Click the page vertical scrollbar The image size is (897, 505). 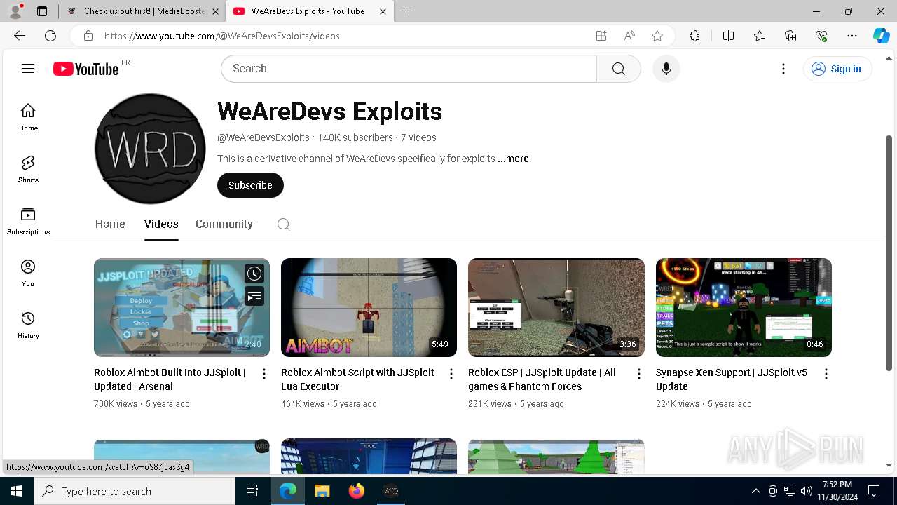pos(889,252)
